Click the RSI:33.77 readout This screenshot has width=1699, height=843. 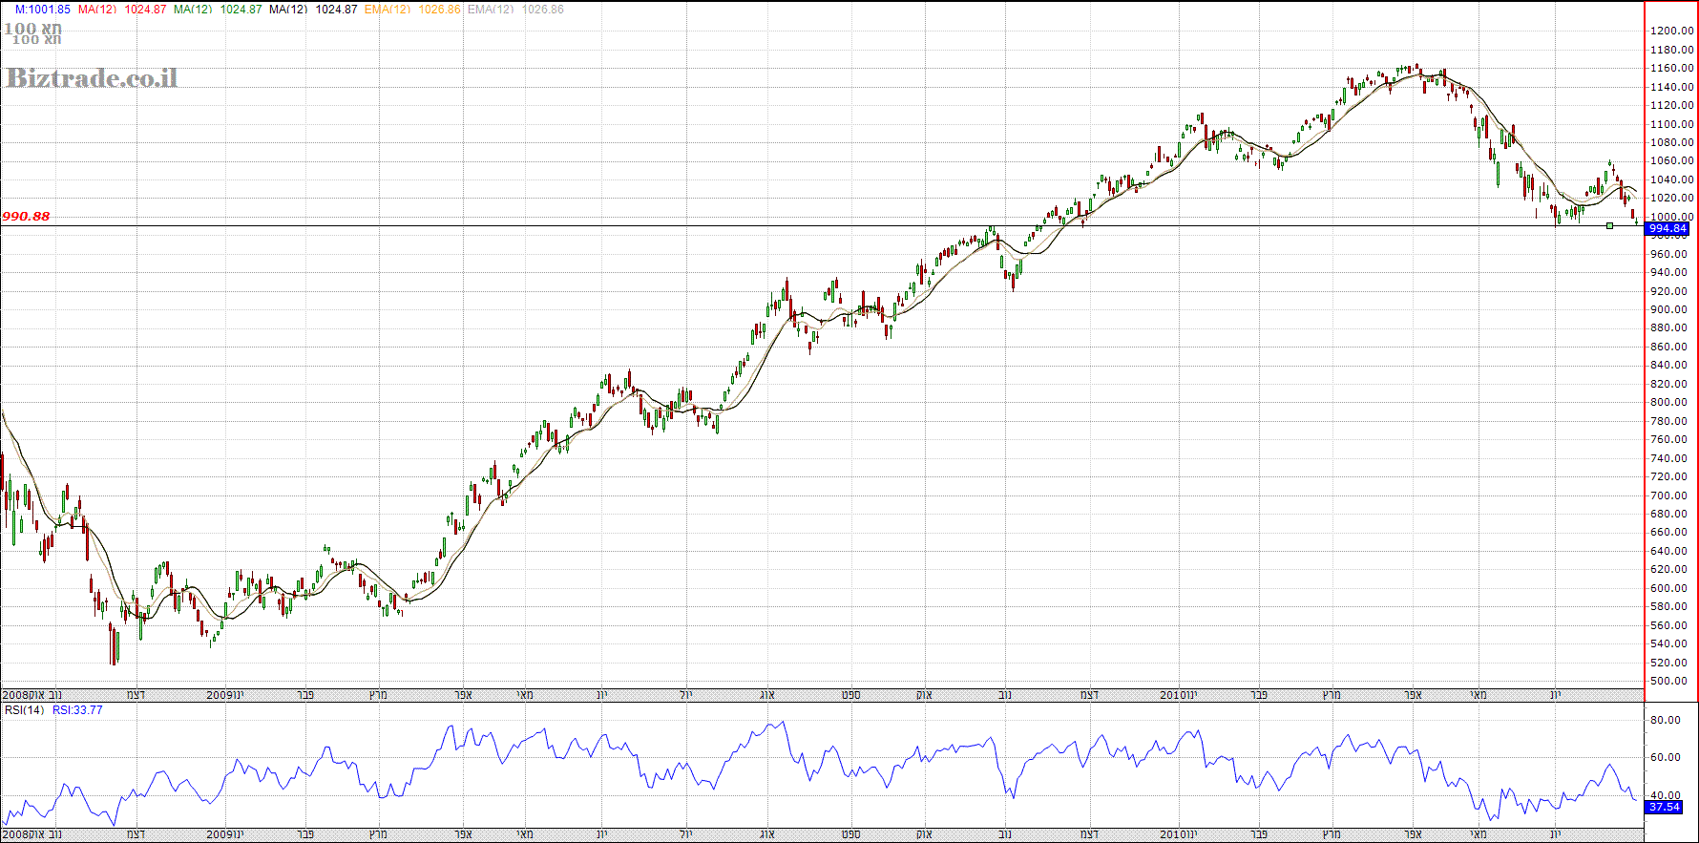coord(77,710)
